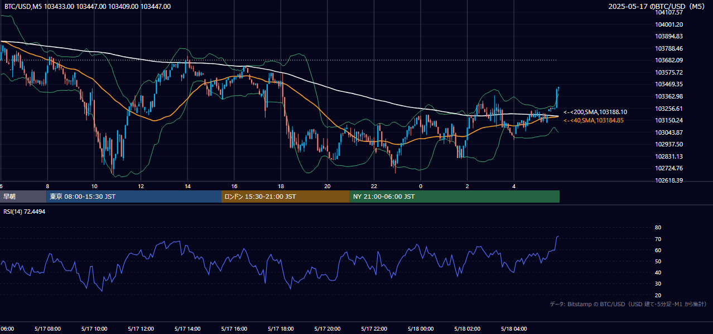Click bottom time label 5/17 20:00
713x334 pixels.
coord(327,329)
